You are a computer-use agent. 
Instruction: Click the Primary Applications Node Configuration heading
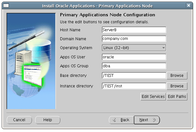point(108,15)
